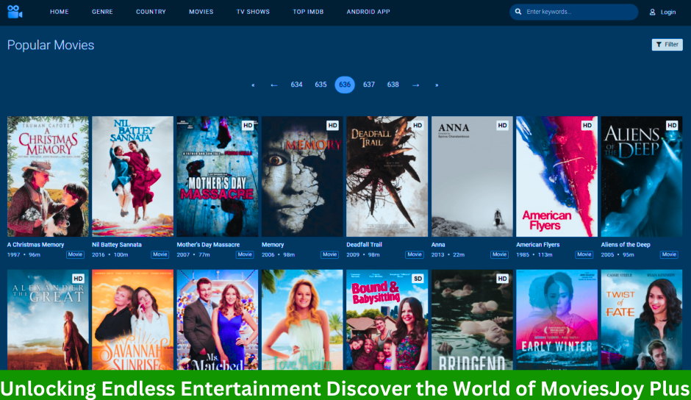This screenshot has height=400, width=691.
Task: Click HD badge on Deadfall Trail poster
Action: pyautogui.click(x=418, y=125)
